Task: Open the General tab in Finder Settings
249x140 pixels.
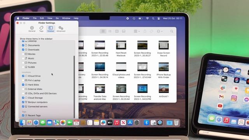Action: [32, 29]
